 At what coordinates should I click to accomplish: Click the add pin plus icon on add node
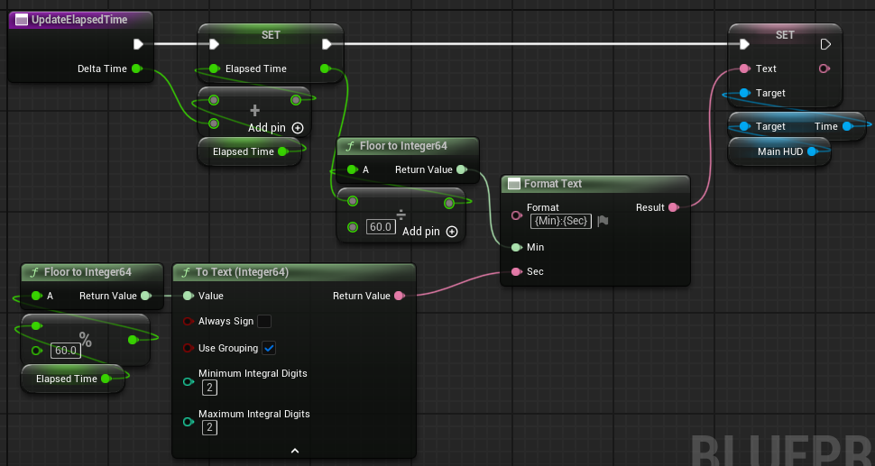coord(298,128)
